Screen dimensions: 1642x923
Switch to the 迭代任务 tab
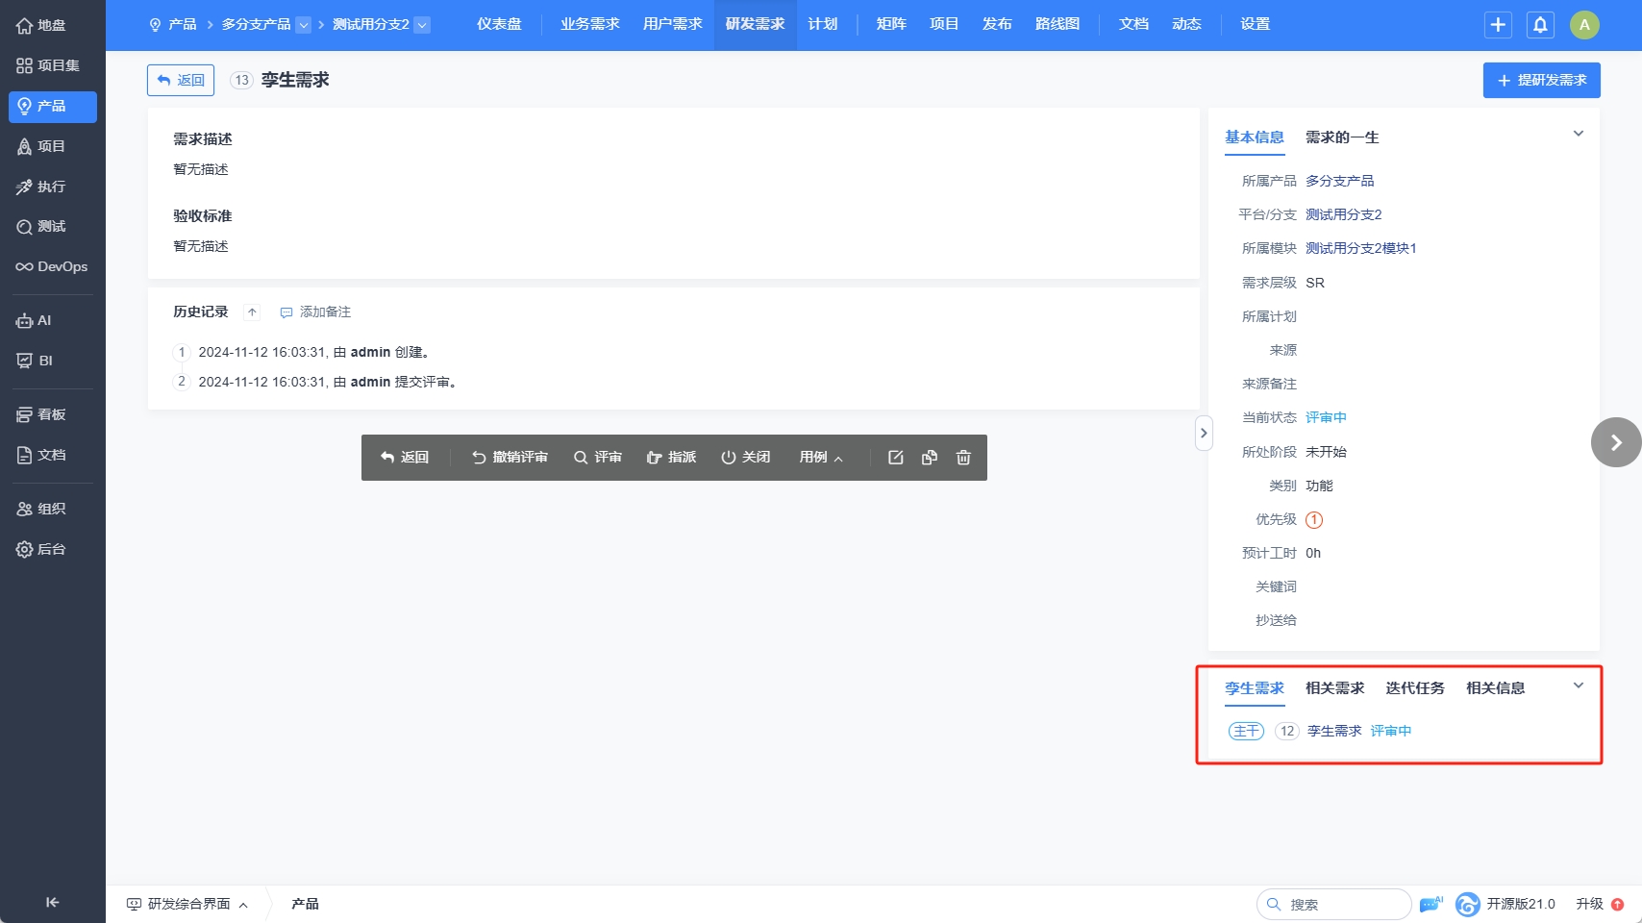(x=1414, y=688)
